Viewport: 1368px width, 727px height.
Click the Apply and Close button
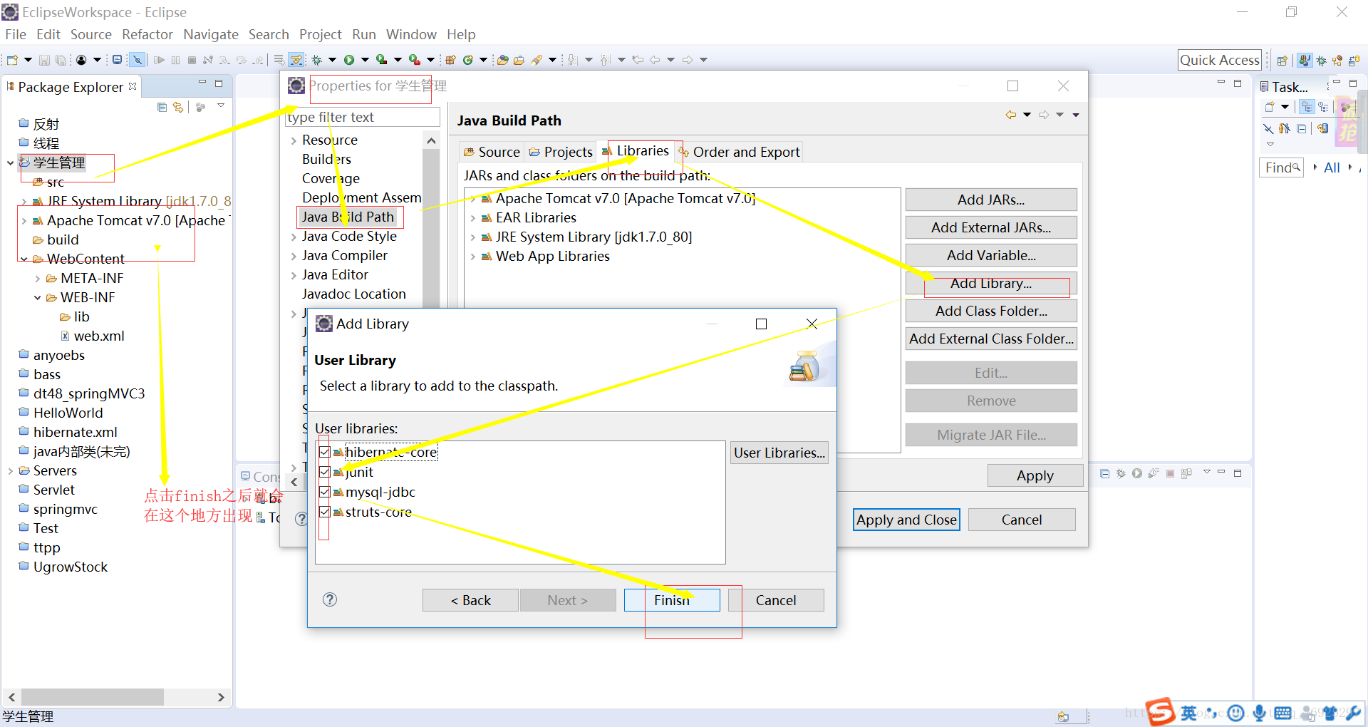tap(906, 520)
